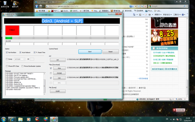The height and width of the screenshot is (122, 195).
Task: Click the red FAIL! status box
Action: click(12, 30)
